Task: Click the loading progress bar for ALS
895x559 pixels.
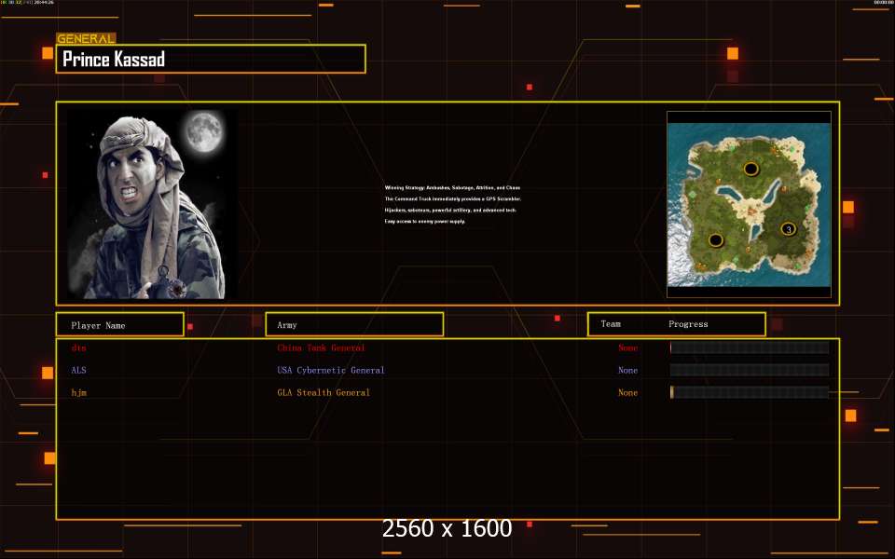Action: (x=750, y=370)
